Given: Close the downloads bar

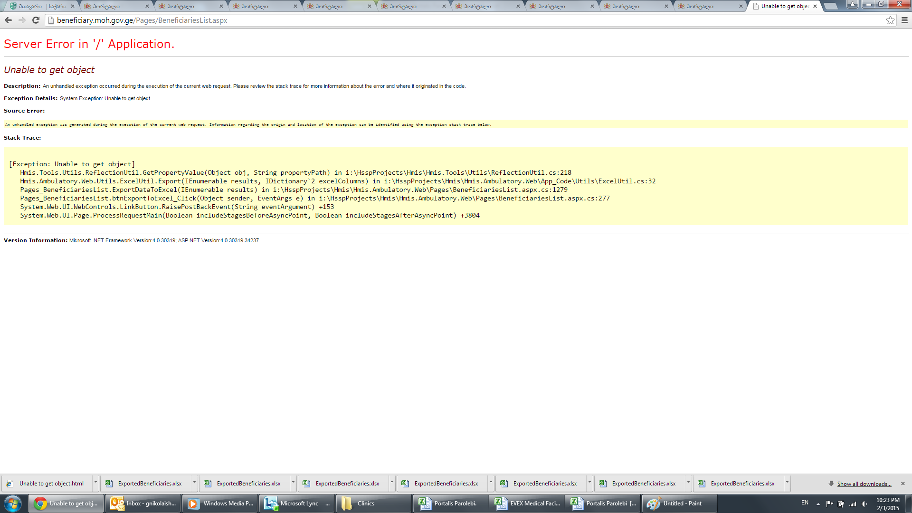Looking at the screenshot, I should click(x=903, y=484).
